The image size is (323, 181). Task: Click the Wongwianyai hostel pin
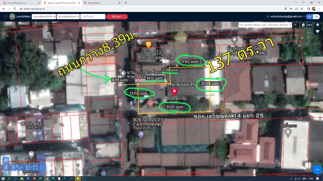[31, 155]
